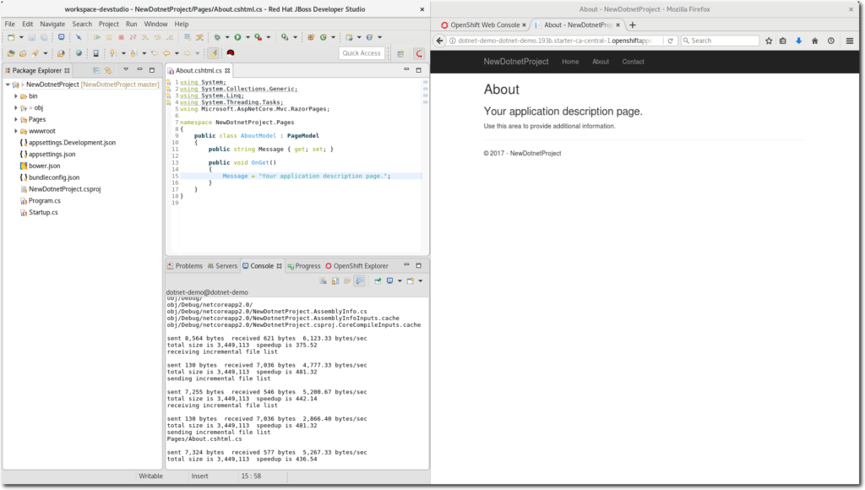The height and width of the screenshot is (490, 865).
Task: Click the Contact link on the NewDotnetProject navbar
Action: tap(633, 61)
